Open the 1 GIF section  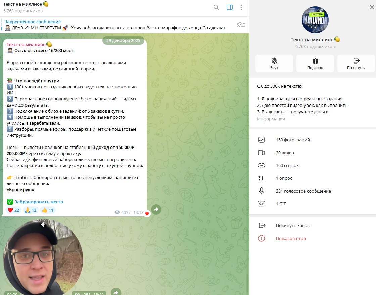[281, 204]
